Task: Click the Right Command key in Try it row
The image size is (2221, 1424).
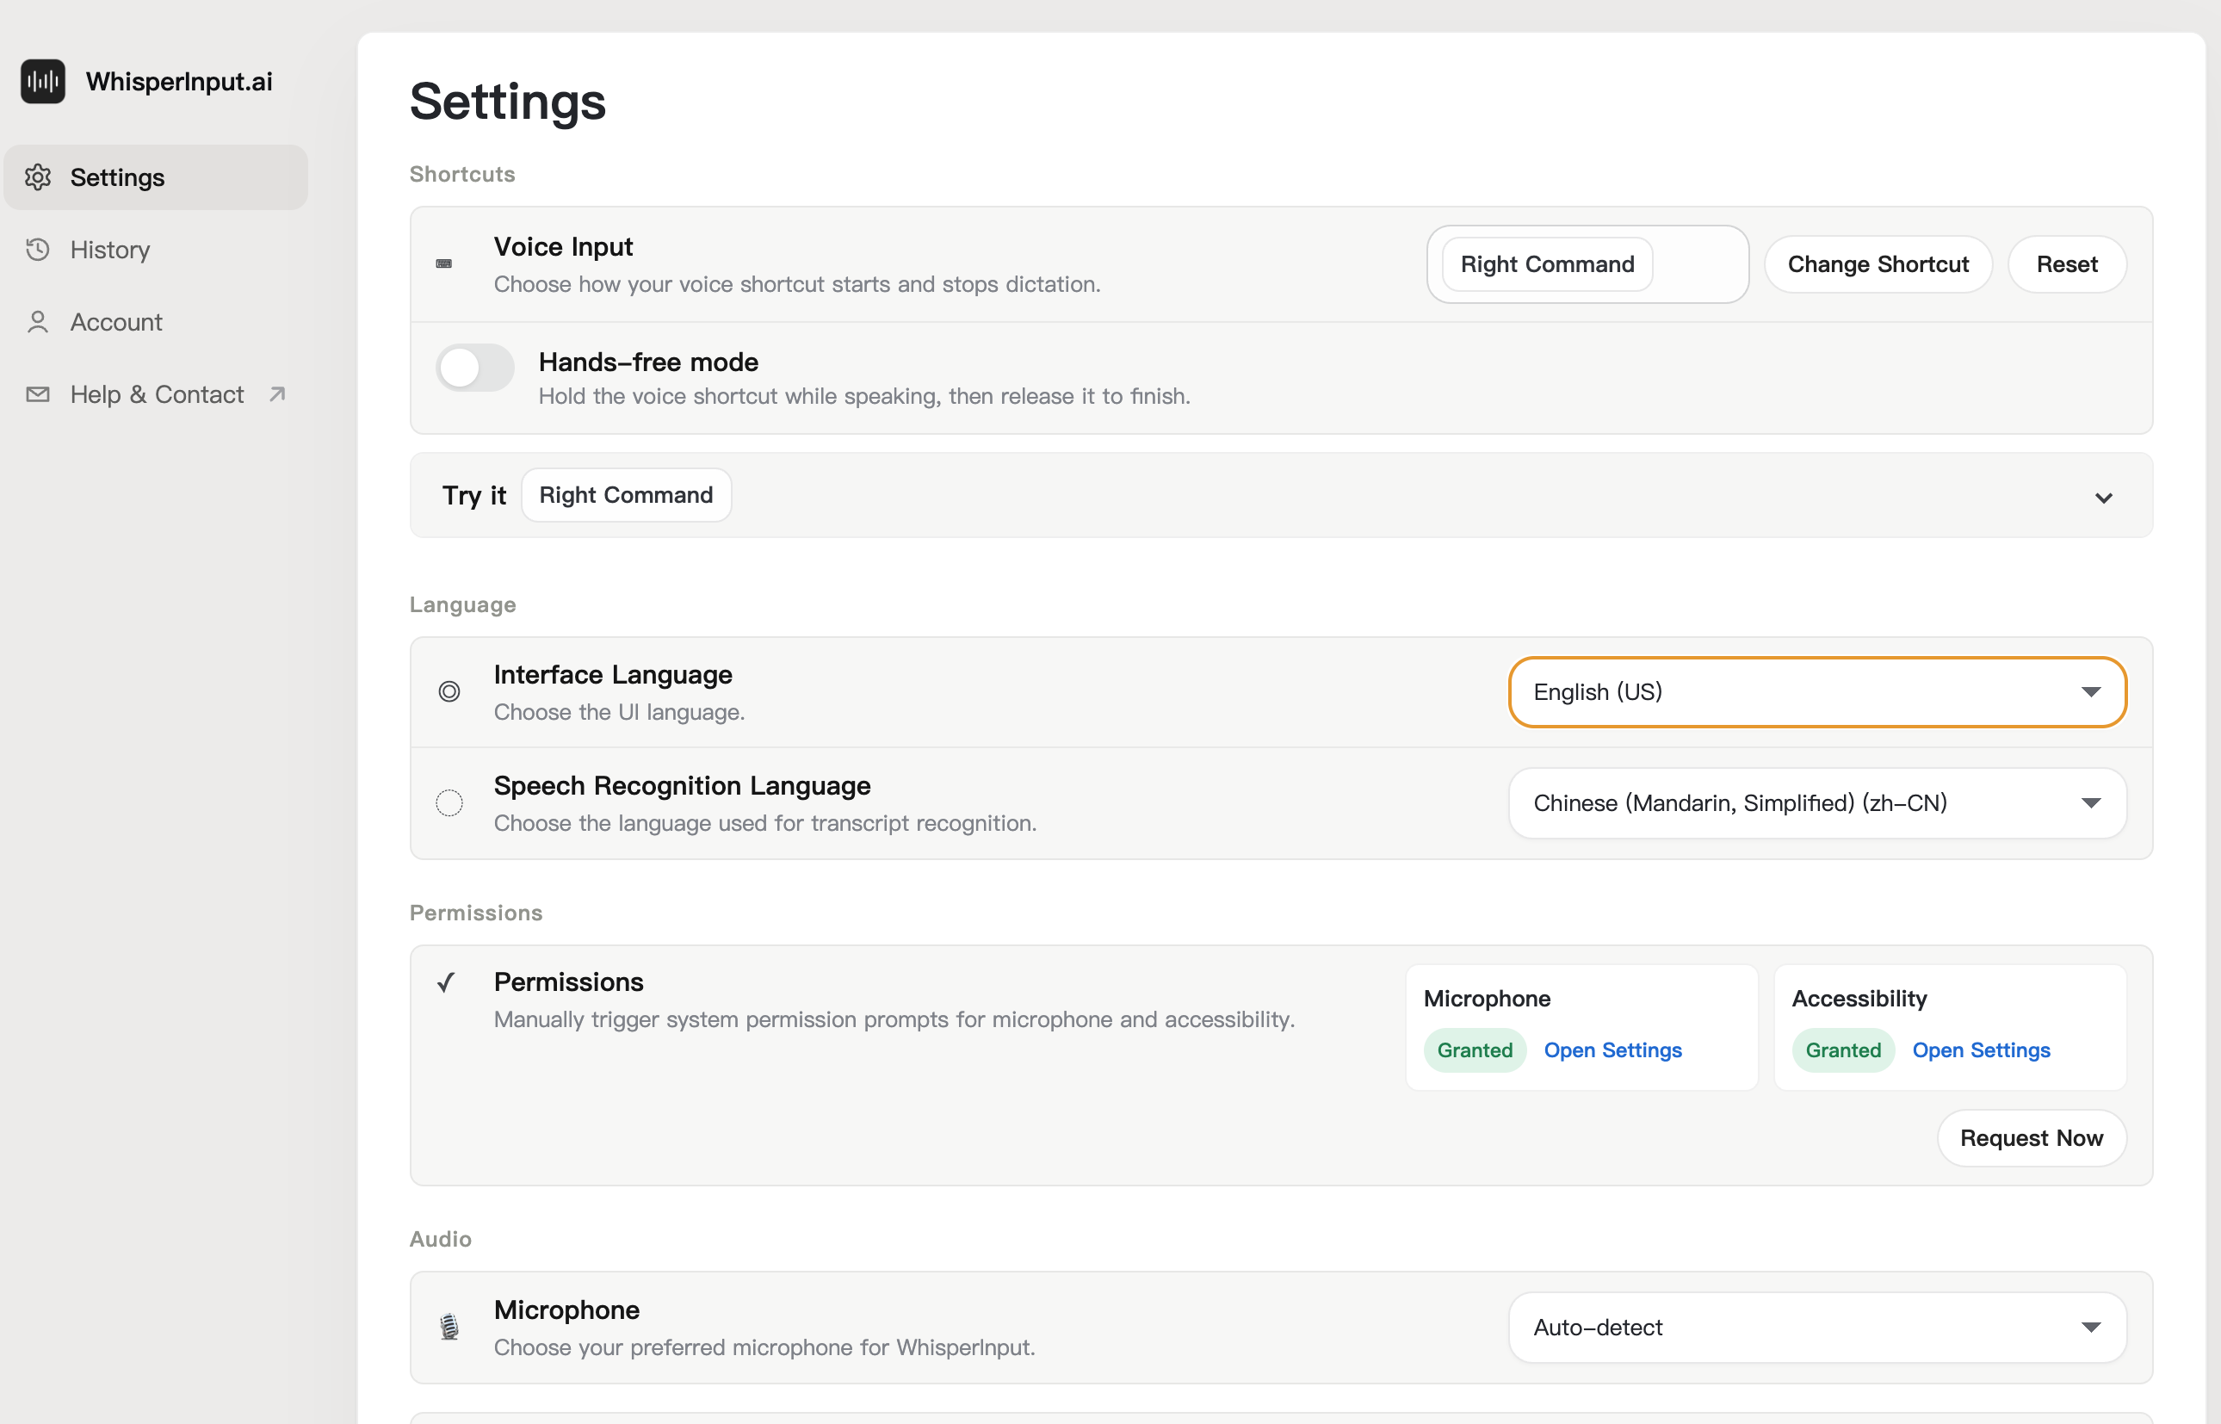Action: tap(626, 495)
